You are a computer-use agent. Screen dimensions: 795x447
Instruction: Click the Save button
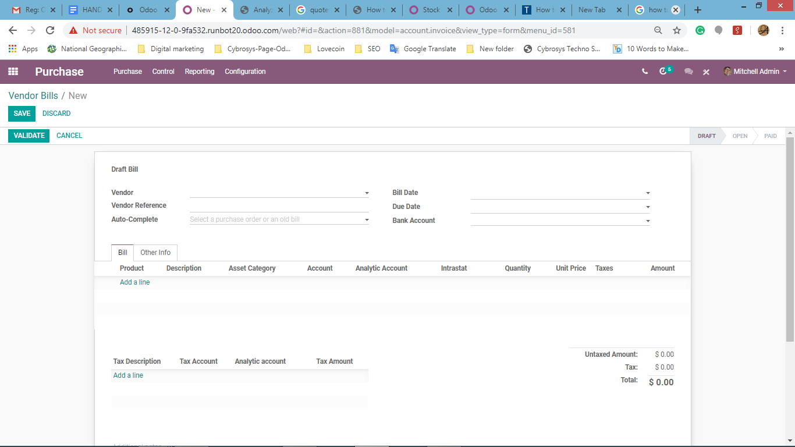tap(22, 113)
